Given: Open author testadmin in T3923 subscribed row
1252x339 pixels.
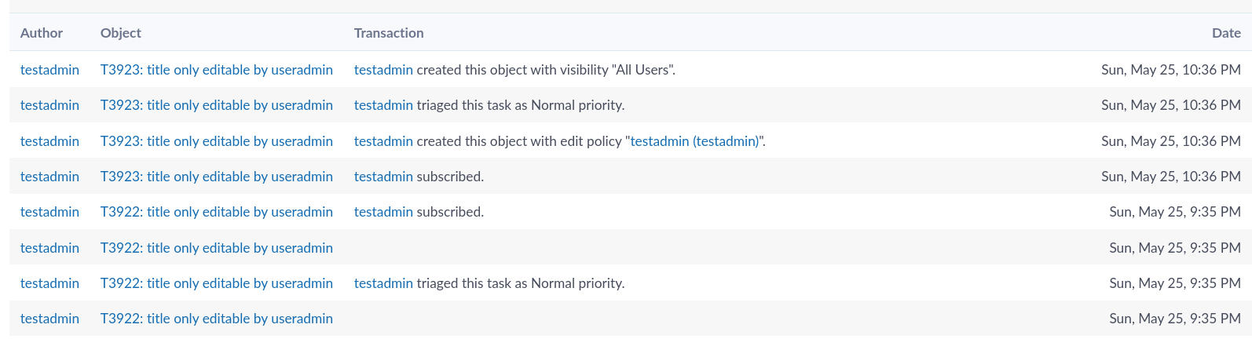Looking at the screenshot, I should (x=49, y=177).
